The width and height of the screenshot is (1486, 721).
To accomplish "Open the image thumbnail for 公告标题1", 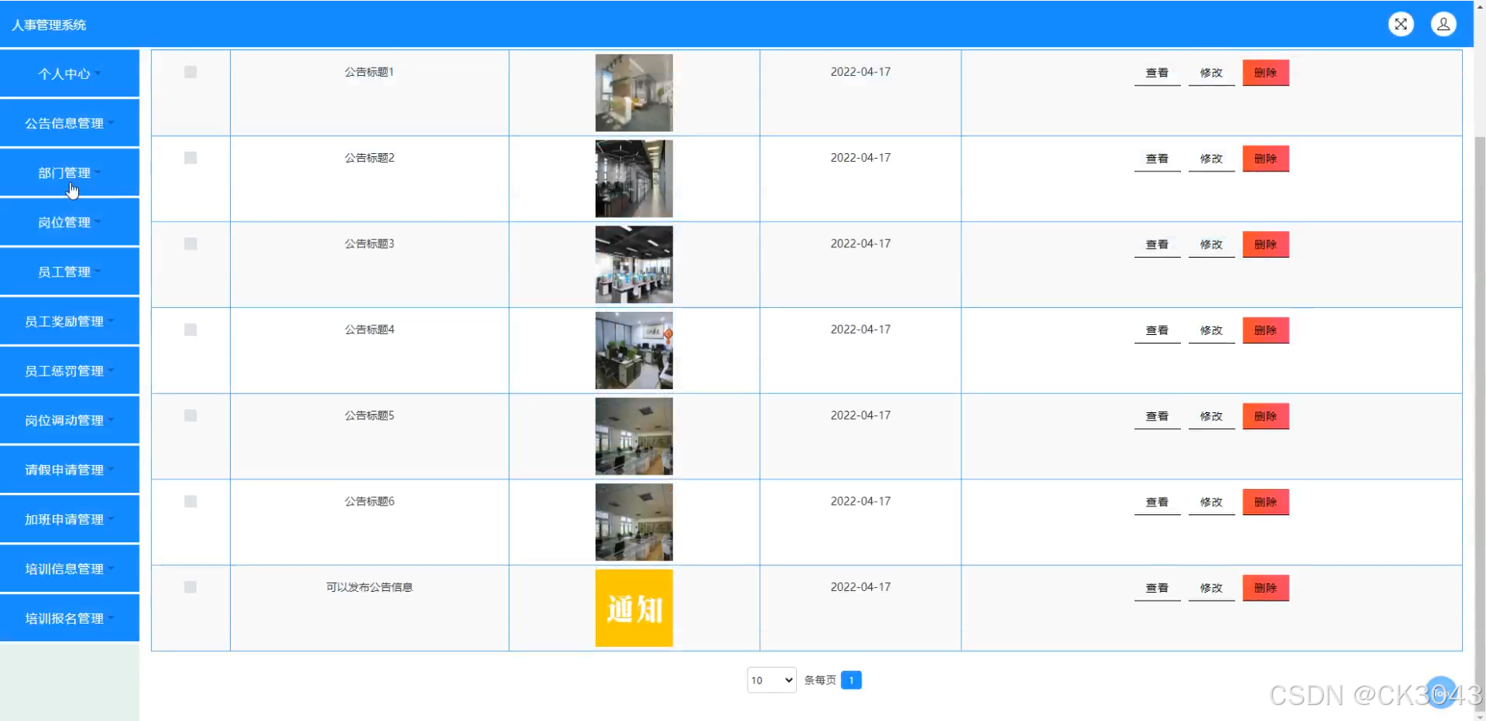I will click(634, 93).
